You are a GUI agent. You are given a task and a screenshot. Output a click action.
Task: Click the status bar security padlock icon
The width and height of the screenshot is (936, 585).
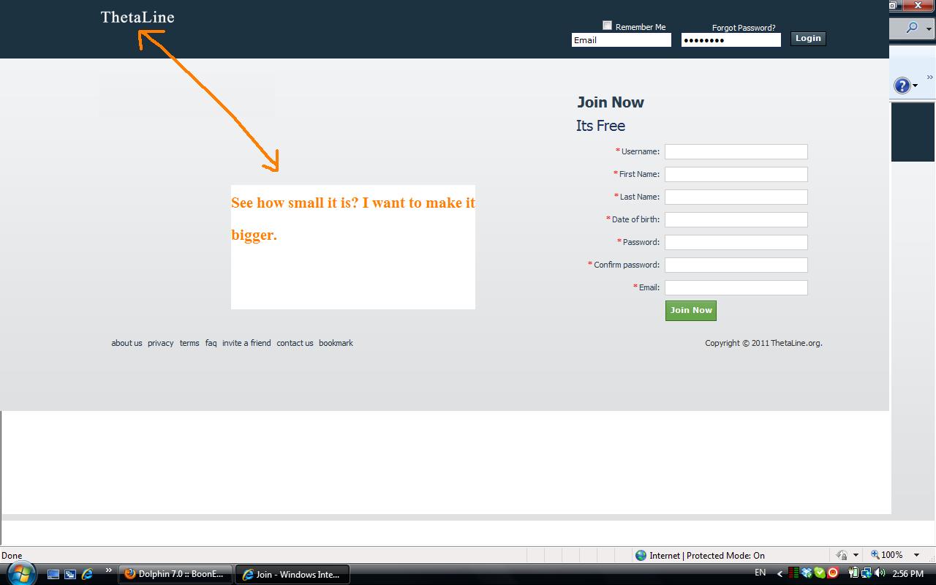(x=842, y=555)
